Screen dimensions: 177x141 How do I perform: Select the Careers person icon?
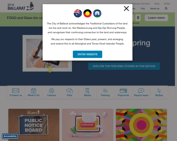coord(52,91)
